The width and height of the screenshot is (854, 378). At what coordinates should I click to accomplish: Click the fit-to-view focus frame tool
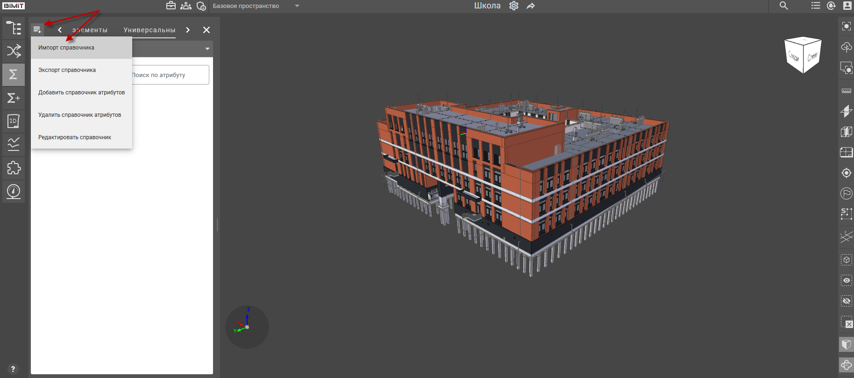point(847,26)
